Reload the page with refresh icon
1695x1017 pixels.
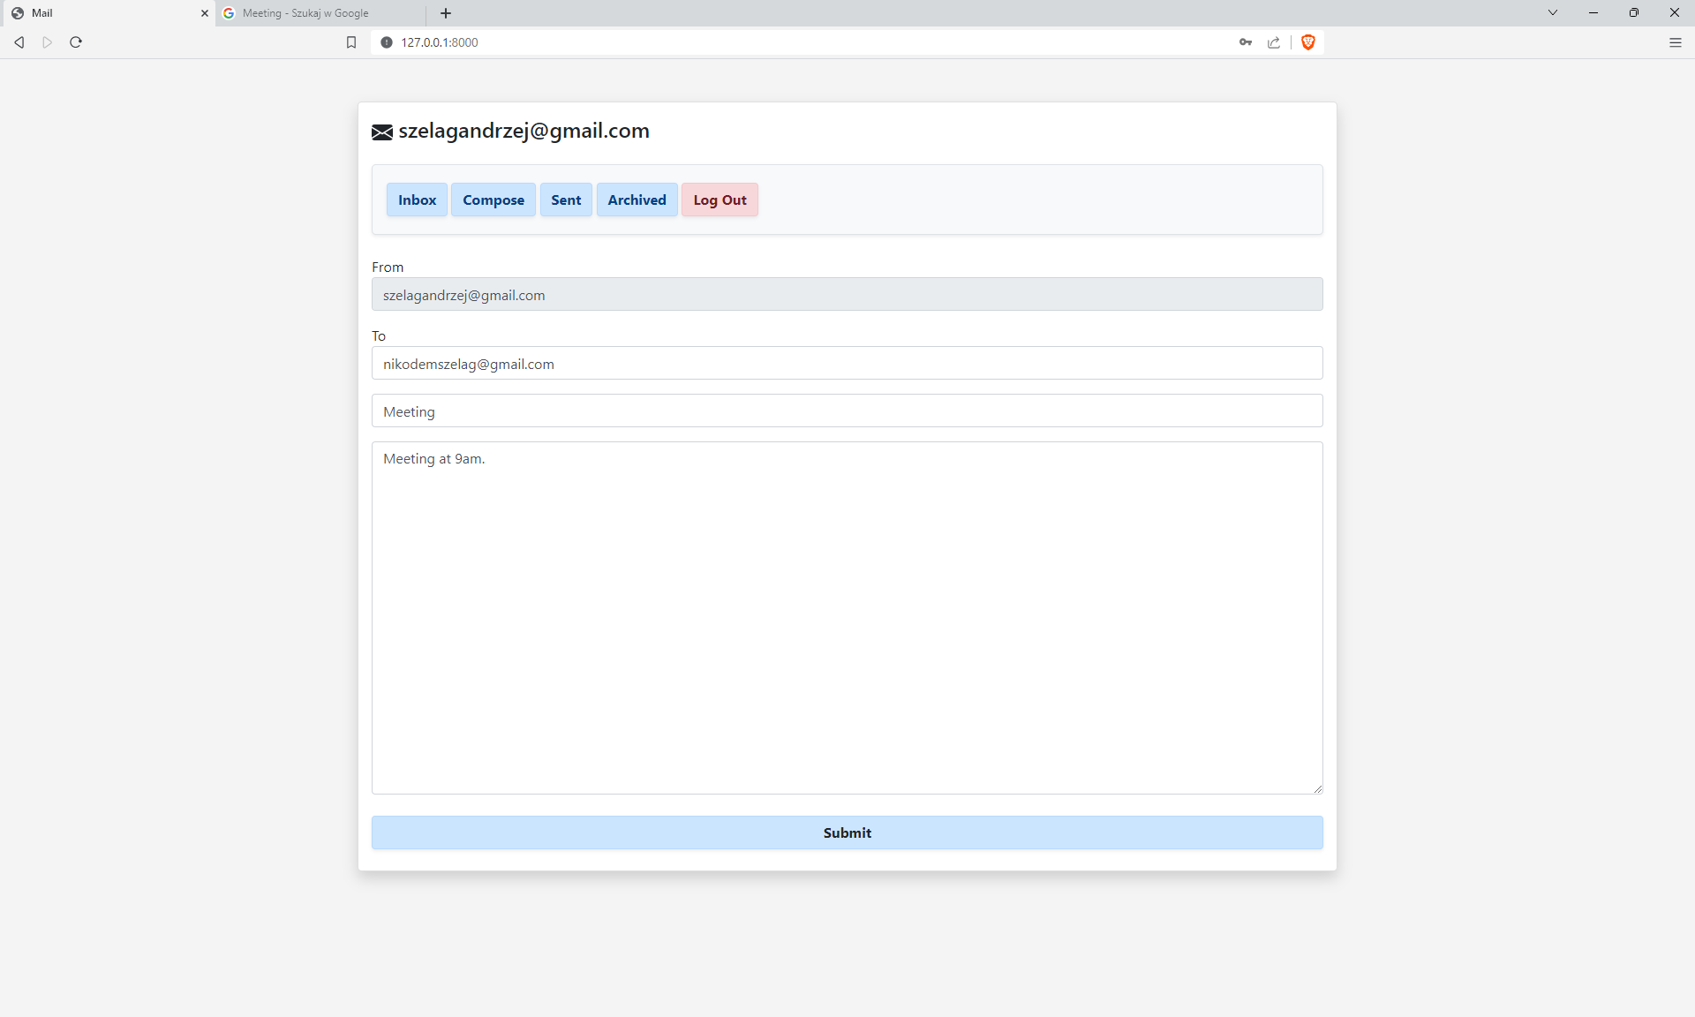(76, 42)
